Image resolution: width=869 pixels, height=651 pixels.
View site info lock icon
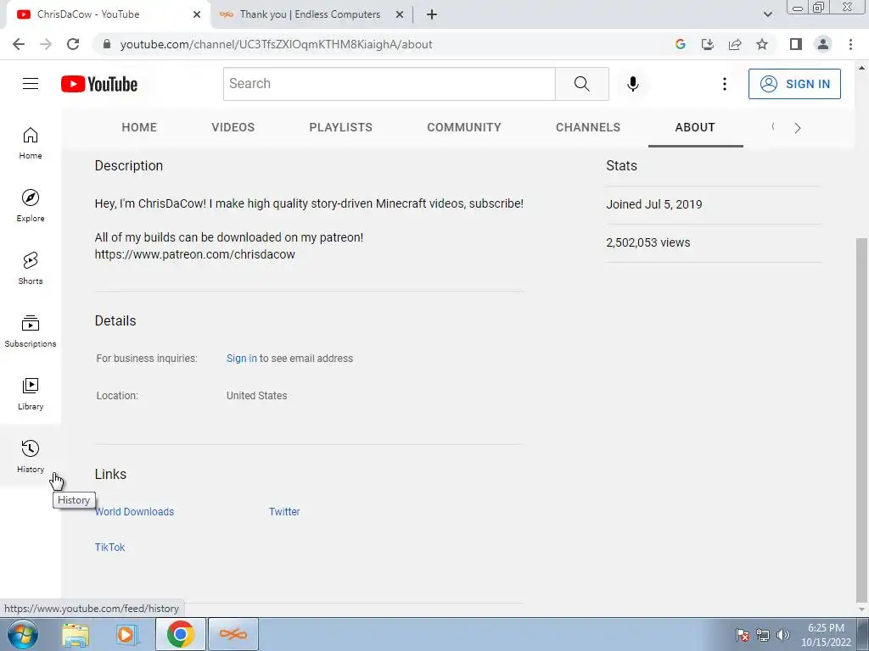(108, 44)
